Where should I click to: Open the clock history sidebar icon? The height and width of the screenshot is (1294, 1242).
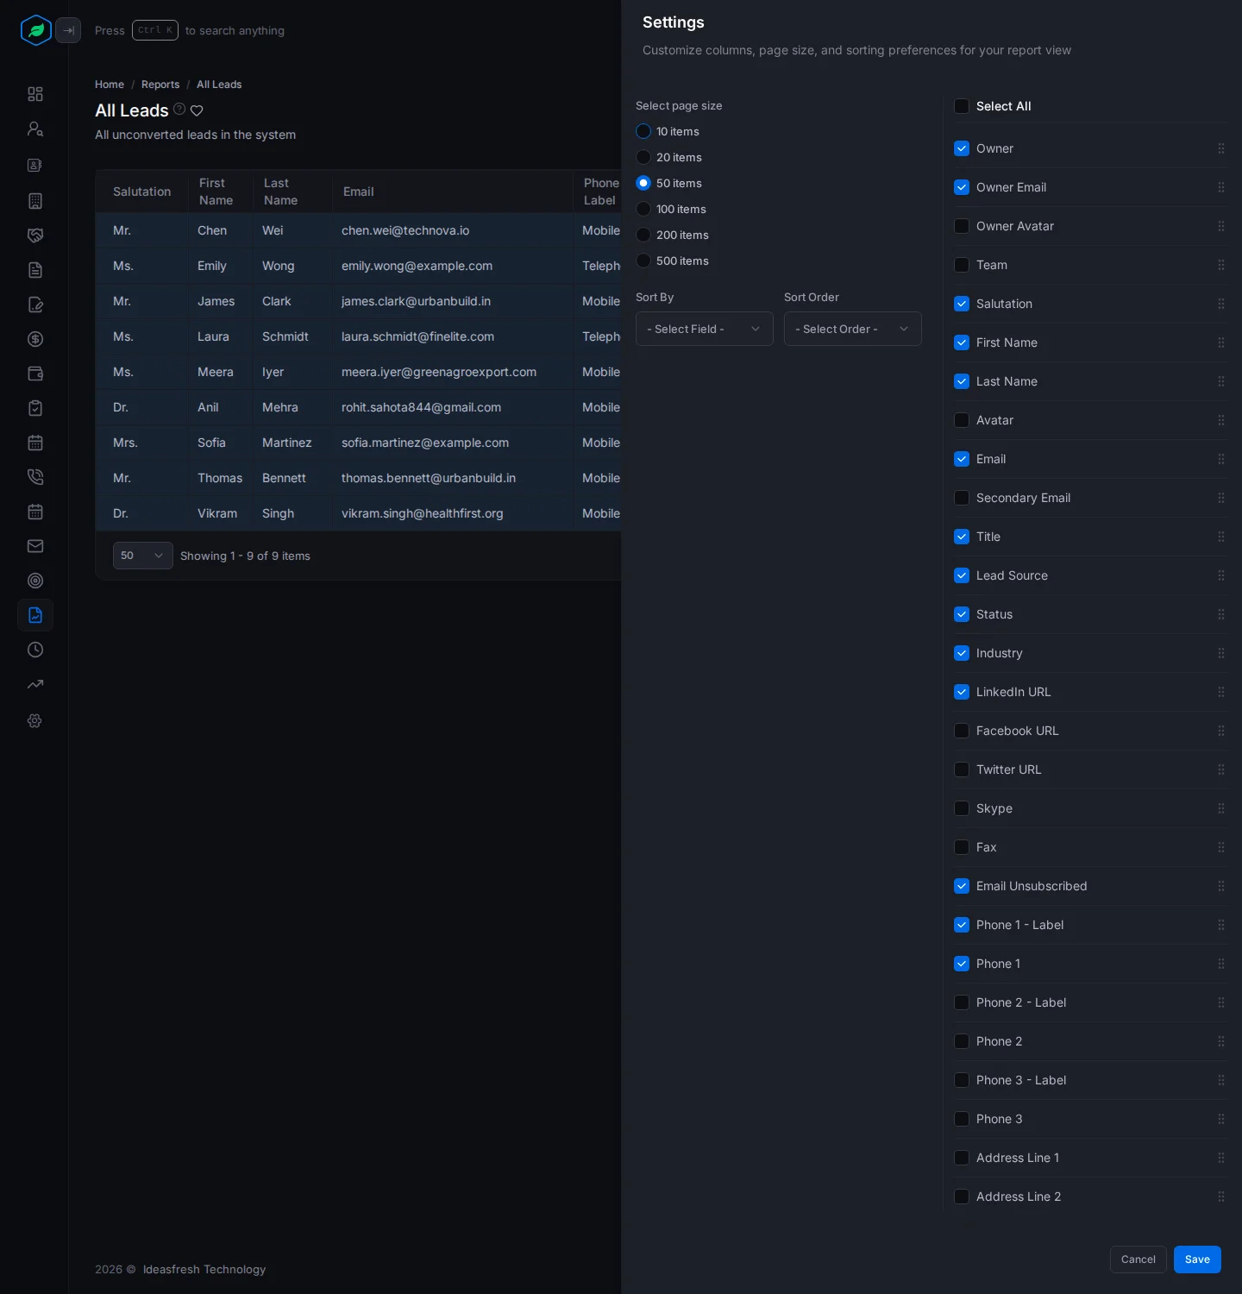(35, 650)
